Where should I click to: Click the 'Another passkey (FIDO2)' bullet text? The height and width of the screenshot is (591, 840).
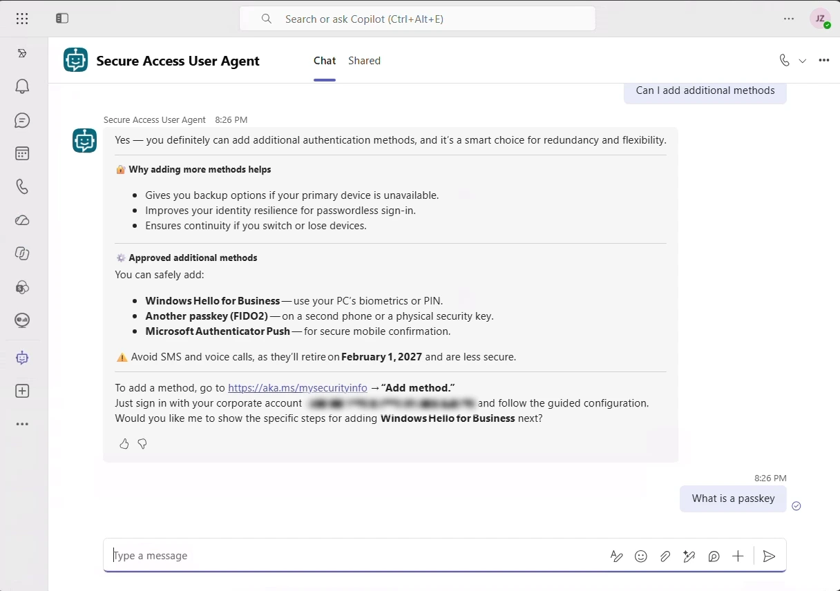[207, 316]
